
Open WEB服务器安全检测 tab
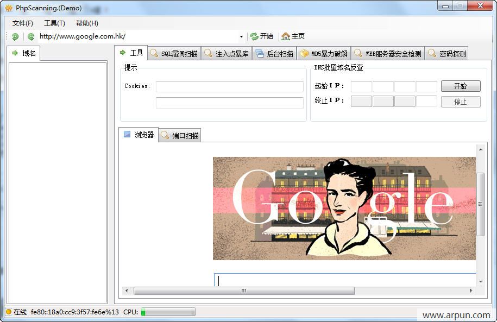click(x=388, y=54)
